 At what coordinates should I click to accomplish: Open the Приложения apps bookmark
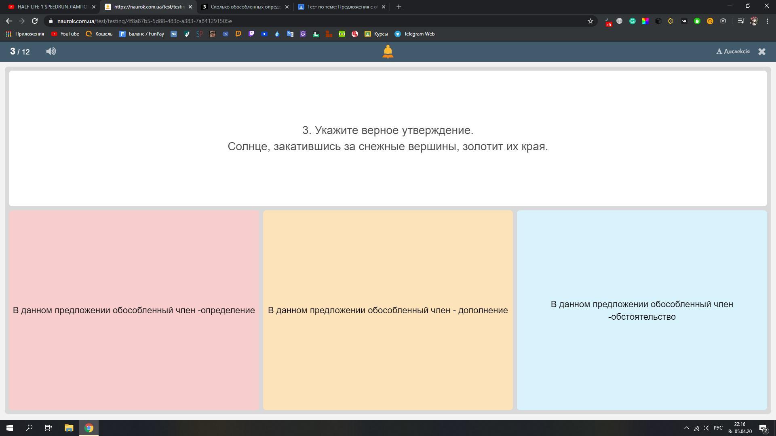point(25,34)
